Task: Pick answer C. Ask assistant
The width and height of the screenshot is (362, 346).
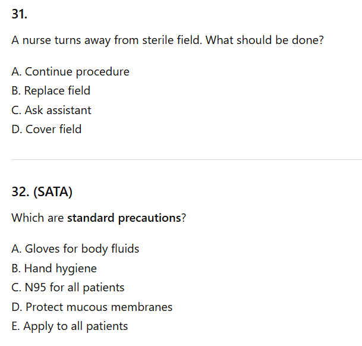Action: (x=51, y=111)
